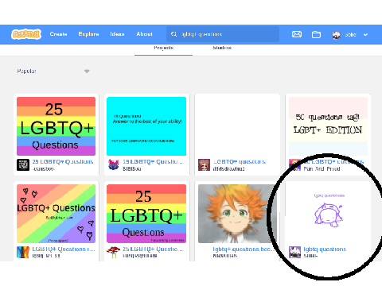Open the Ideas link
This screenshot has height=286, width=382.
pos(117,34)
